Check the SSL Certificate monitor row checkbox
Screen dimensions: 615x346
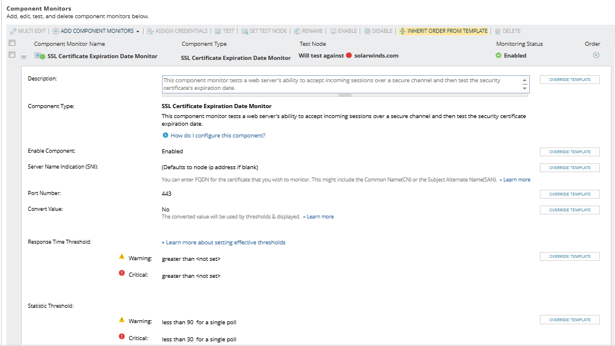point(12,55)
